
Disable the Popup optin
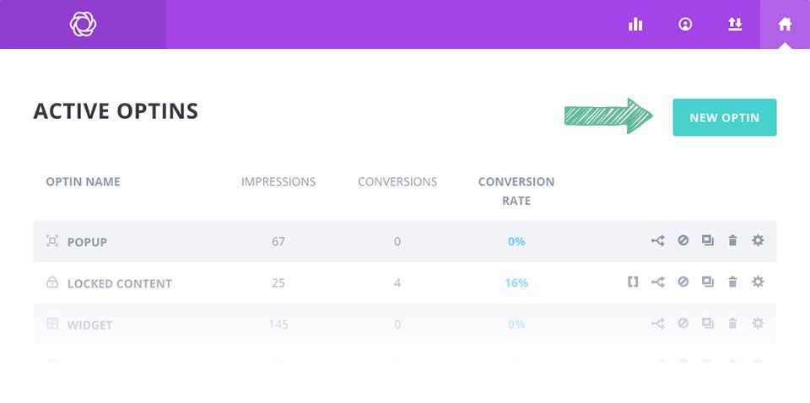pos(683,241)
